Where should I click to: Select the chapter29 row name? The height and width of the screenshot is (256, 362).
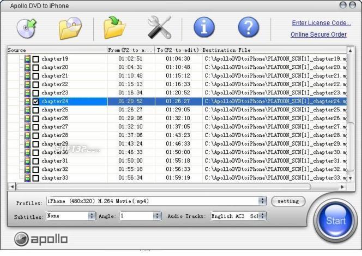55,144
